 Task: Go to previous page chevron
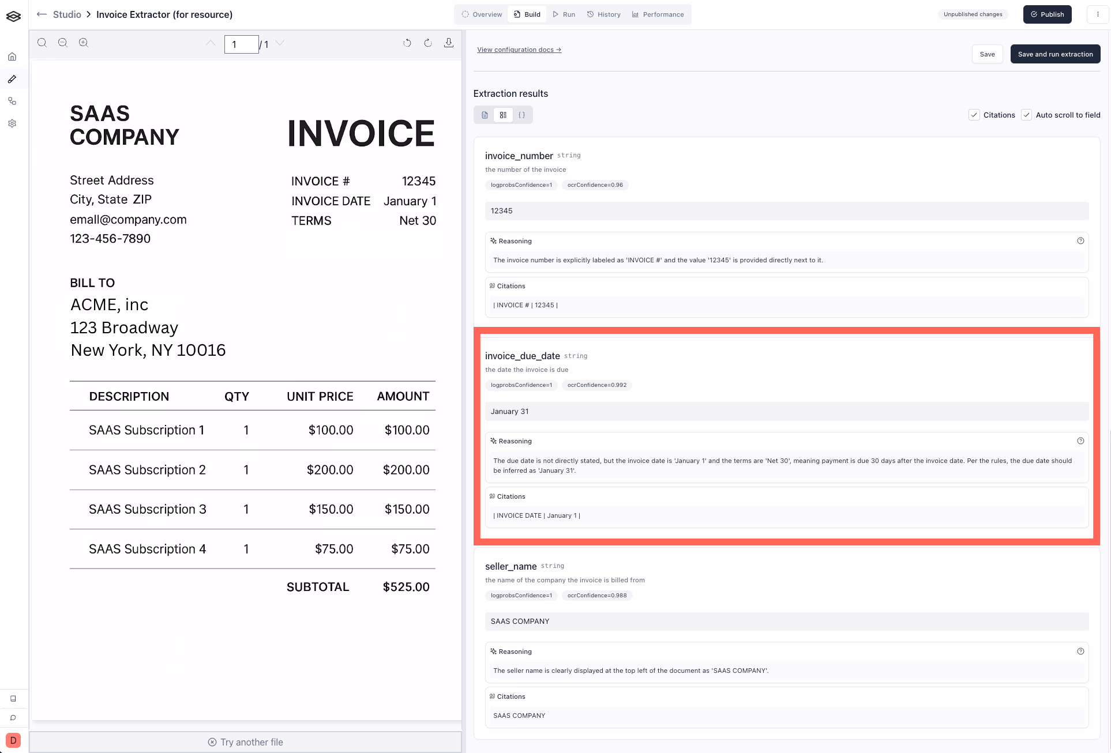point(211,43)
